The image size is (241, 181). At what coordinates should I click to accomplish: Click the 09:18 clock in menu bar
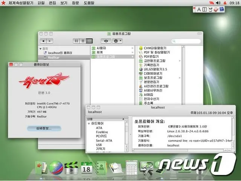click(234, 3)
